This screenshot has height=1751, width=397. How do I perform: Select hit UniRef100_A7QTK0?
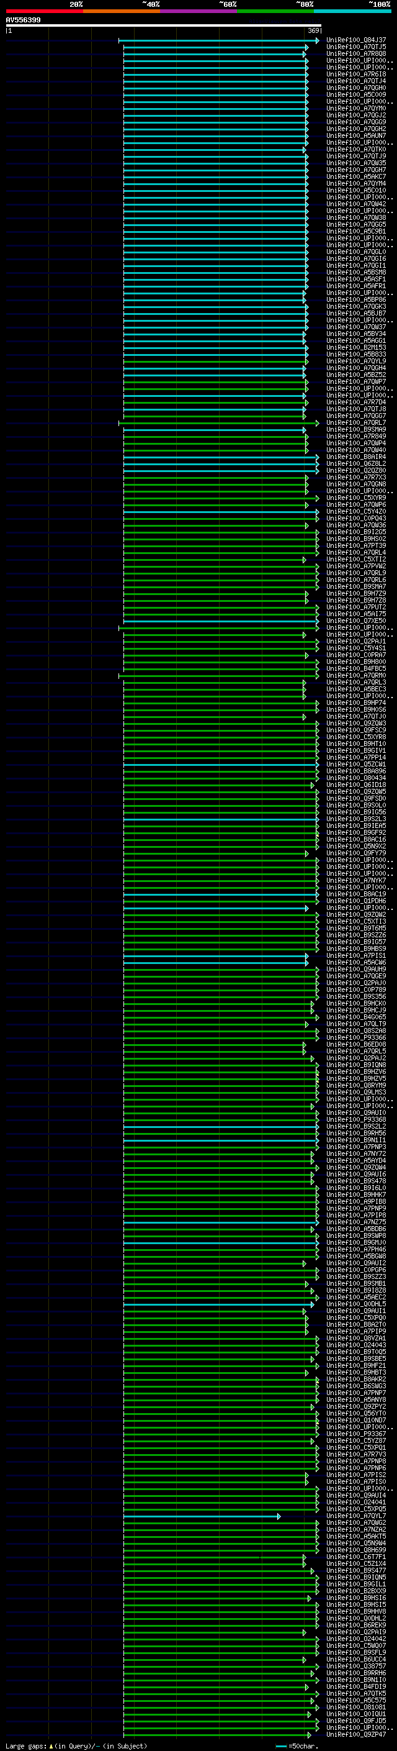click(x=356, y=150)
